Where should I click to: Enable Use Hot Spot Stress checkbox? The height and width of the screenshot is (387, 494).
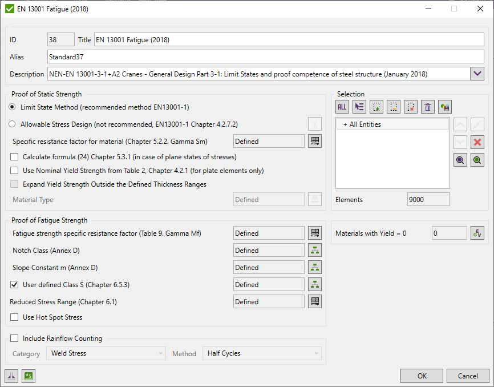click(x=14, y=317)
